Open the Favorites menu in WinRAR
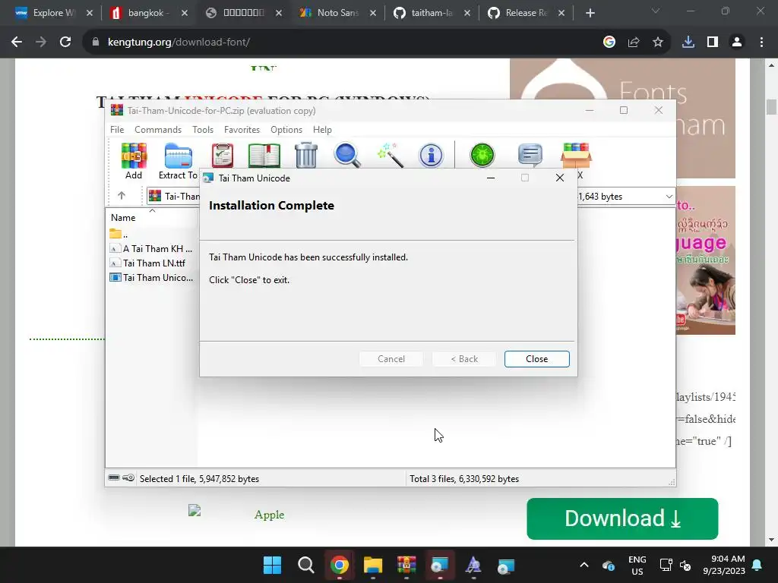This screenshot has height=583, width=778. (x=242, y=129)
